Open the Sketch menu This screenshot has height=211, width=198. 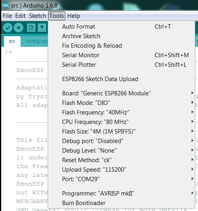(x=37, y=16)
